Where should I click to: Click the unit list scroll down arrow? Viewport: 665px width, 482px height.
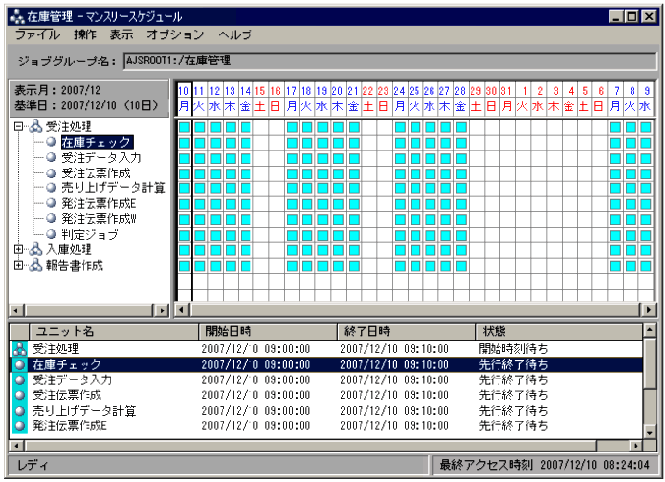[650, 432]
